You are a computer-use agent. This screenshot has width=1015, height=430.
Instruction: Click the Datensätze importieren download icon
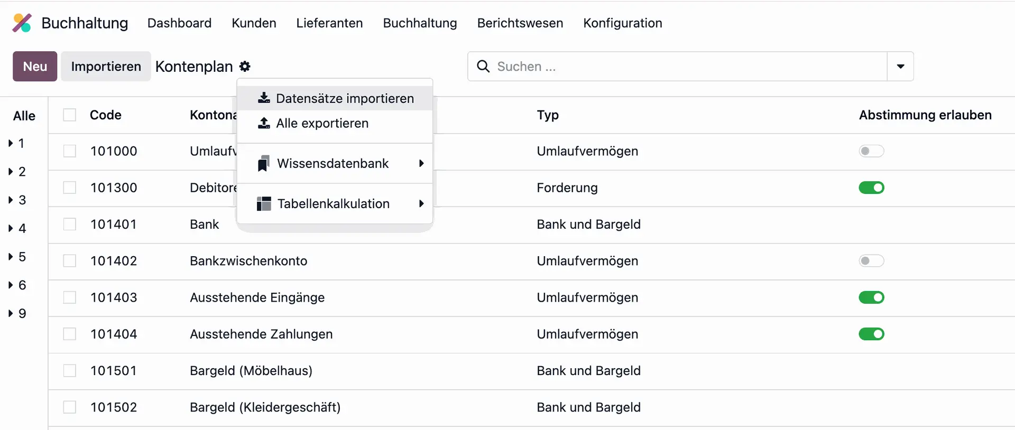(x=264, y=98)
